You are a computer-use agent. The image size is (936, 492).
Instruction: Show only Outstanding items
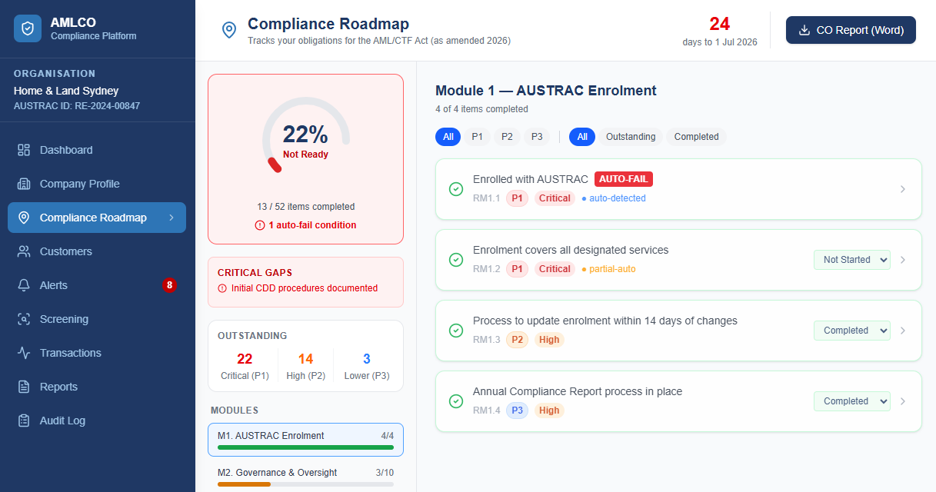click(631, 137)
